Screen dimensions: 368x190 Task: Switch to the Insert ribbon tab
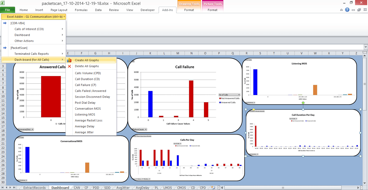click(39, 10)
